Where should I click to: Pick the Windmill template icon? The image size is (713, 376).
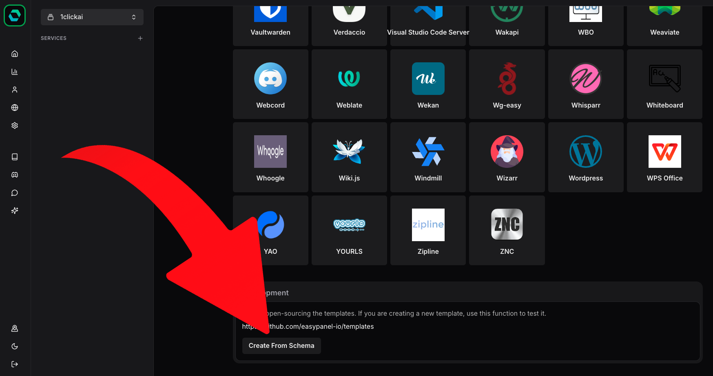coord(428,152)
